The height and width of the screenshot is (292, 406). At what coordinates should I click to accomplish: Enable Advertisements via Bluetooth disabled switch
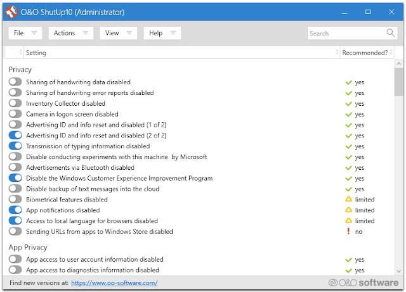tap(15, 167)
